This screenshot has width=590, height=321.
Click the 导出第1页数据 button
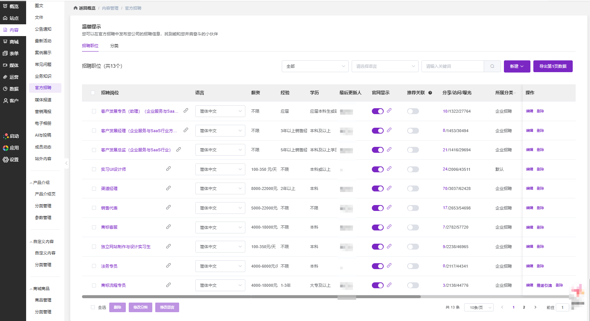[x=552, y=66]
